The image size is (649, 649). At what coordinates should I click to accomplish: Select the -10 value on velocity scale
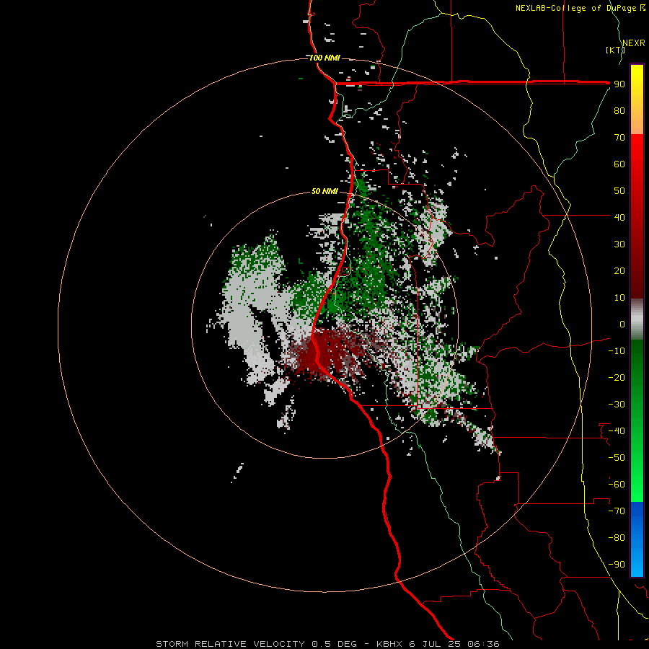[617, 351]
